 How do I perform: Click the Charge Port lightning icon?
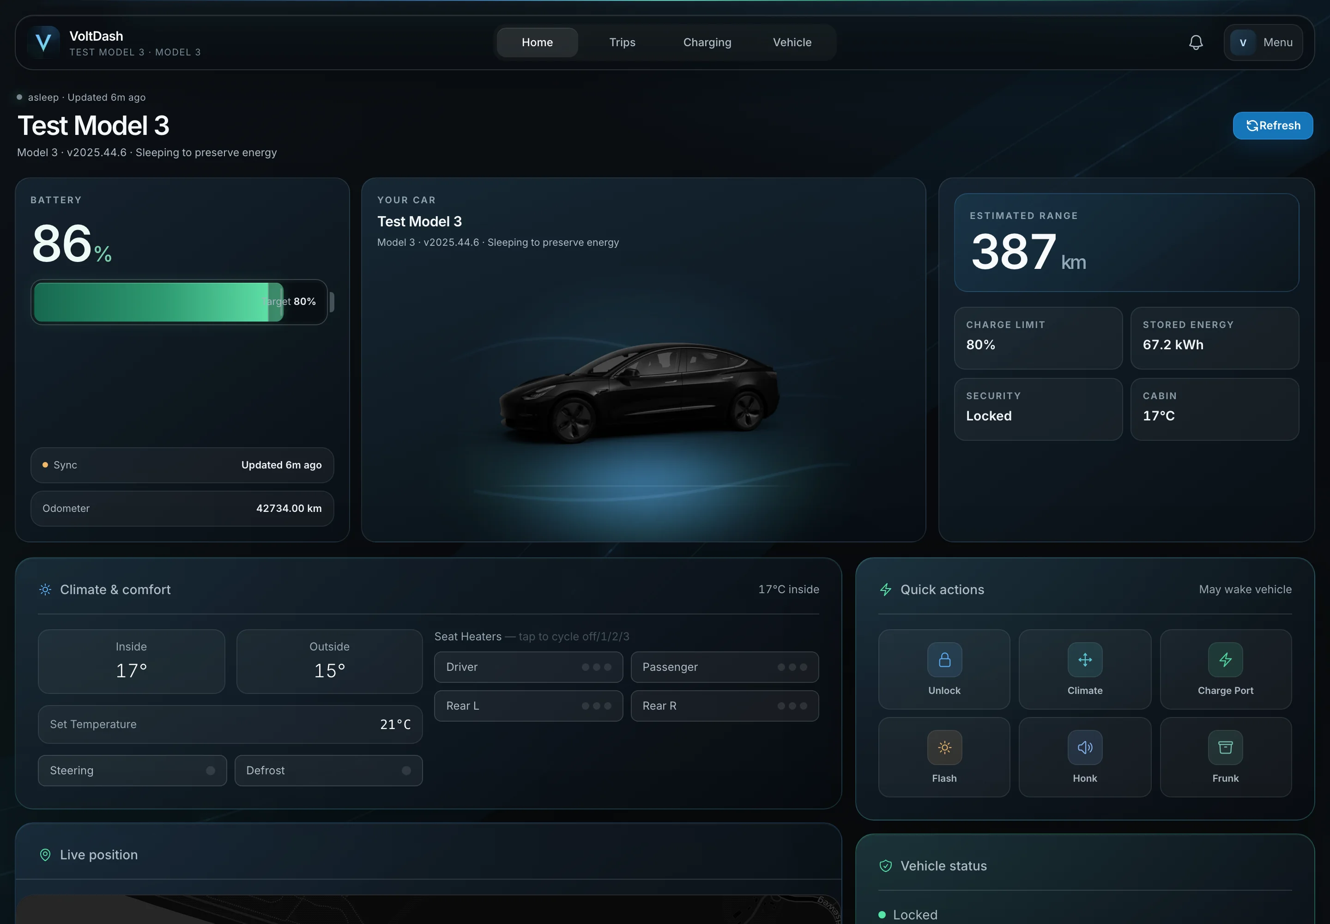[1225, 659]
